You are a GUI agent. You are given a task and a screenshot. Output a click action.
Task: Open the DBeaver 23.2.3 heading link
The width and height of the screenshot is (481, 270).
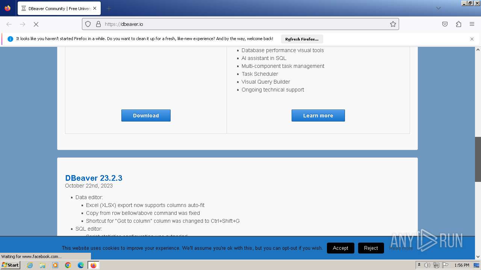(x=94, y=178)
